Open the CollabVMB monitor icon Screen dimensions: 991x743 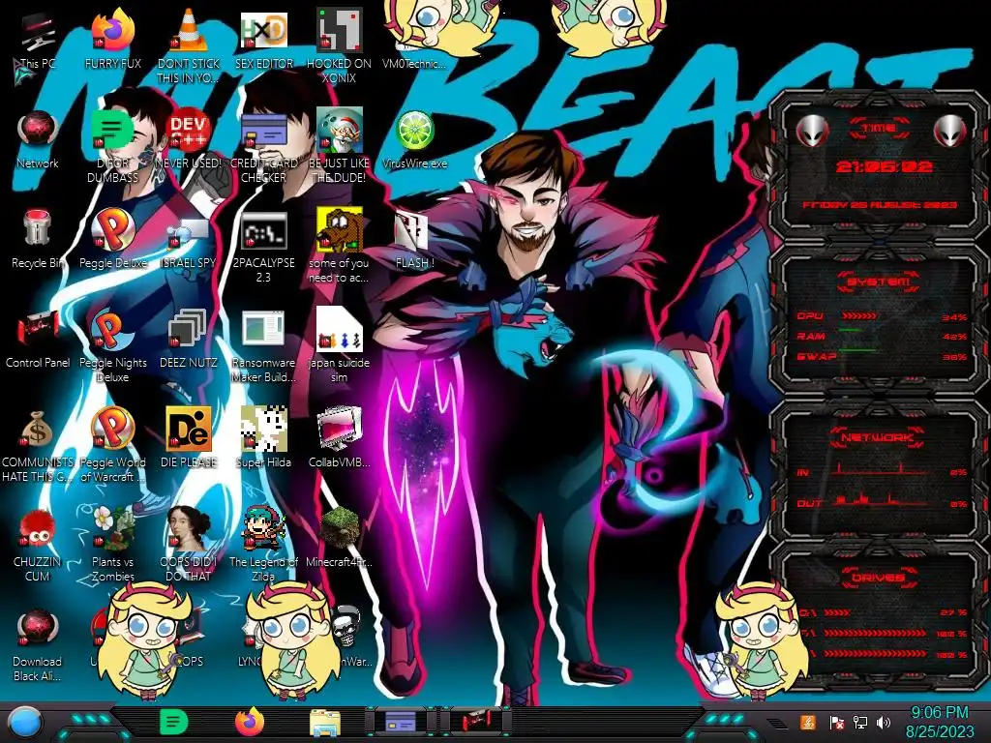coord(340,437)
